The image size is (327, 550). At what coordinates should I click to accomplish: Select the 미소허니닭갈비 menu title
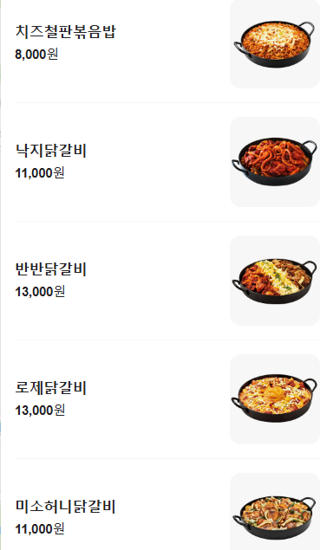click(65, 506)
